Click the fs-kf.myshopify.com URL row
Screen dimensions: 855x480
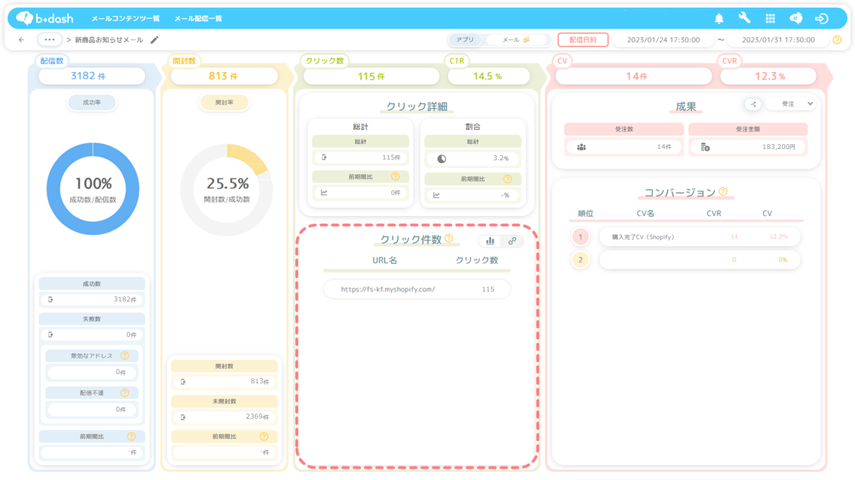pyautogui.click(x=416, y=289)
